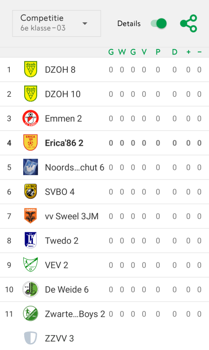This screenshot has height=350, width=209.
Task: Open the Competitie dropdown
Action: point(57,23)
